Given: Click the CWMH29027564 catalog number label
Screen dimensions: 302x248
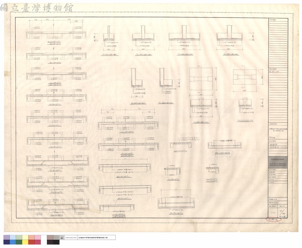Looking at the screenshot, I should [x=71, y=238].
